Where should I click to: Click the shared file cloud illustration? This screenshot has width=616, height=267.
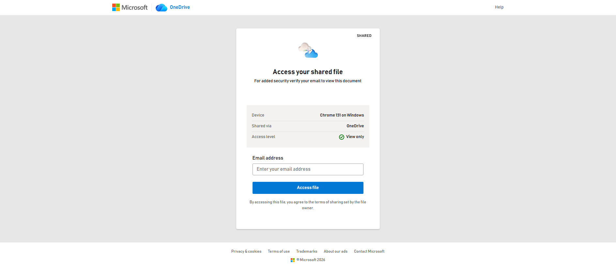pyautogui.click(x=308, y=50)
